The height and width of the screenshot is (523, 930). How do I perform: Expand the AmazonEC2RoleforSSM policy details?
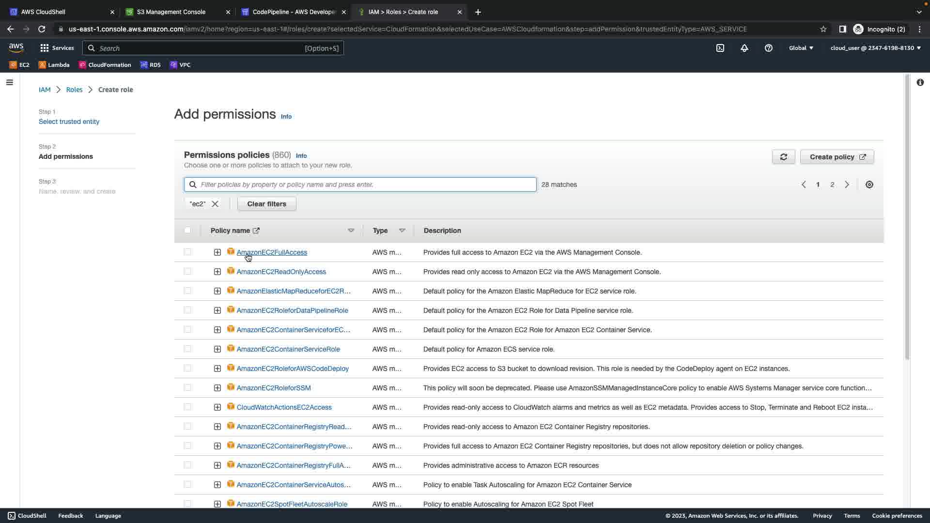(x=217, y=388)
